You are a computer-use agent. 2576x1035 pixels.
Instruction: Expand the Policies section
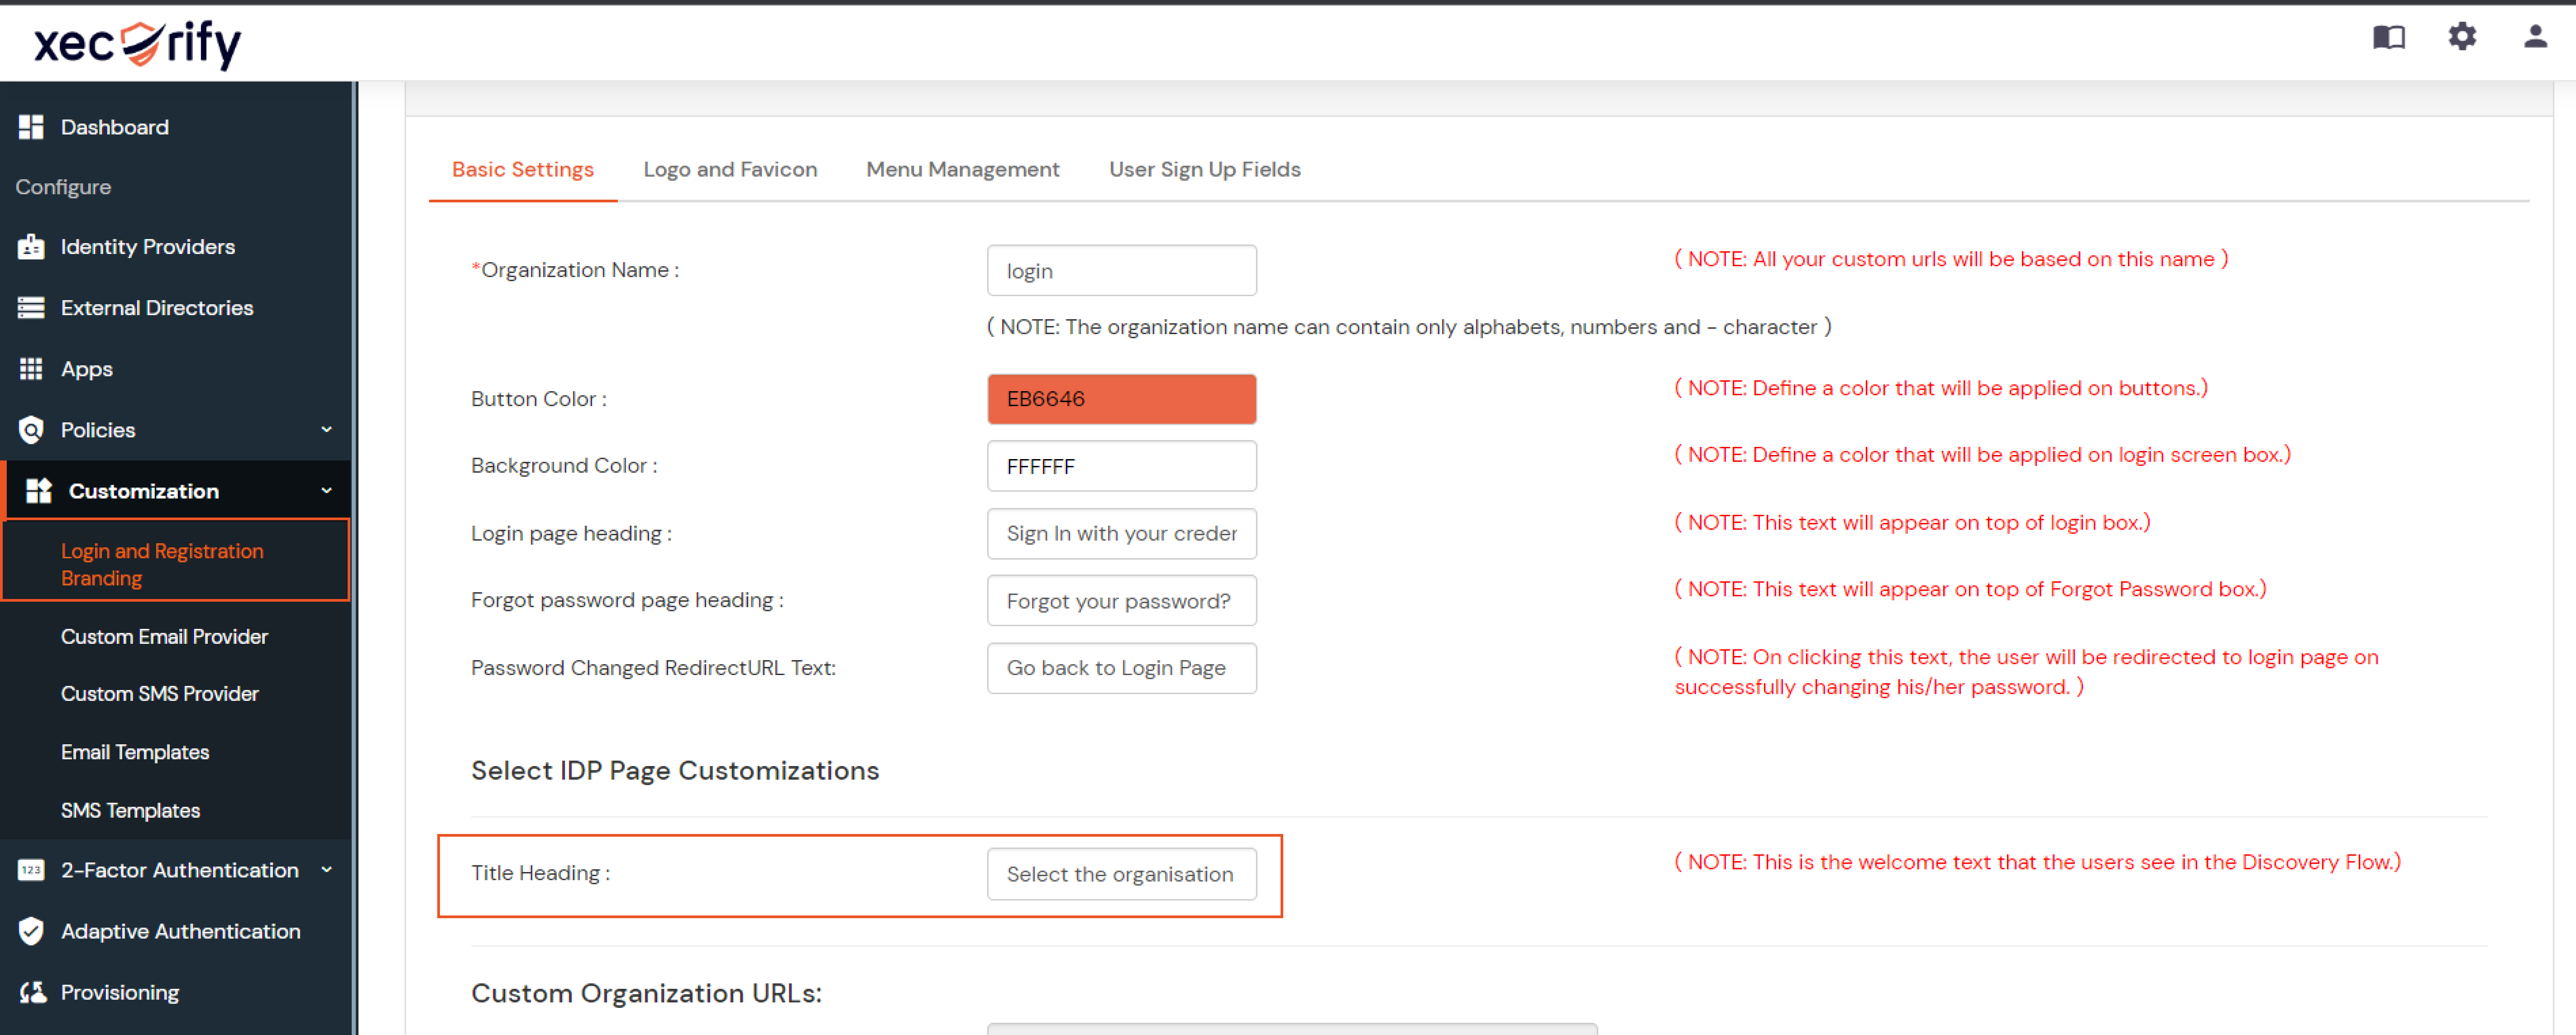[327, 429]
